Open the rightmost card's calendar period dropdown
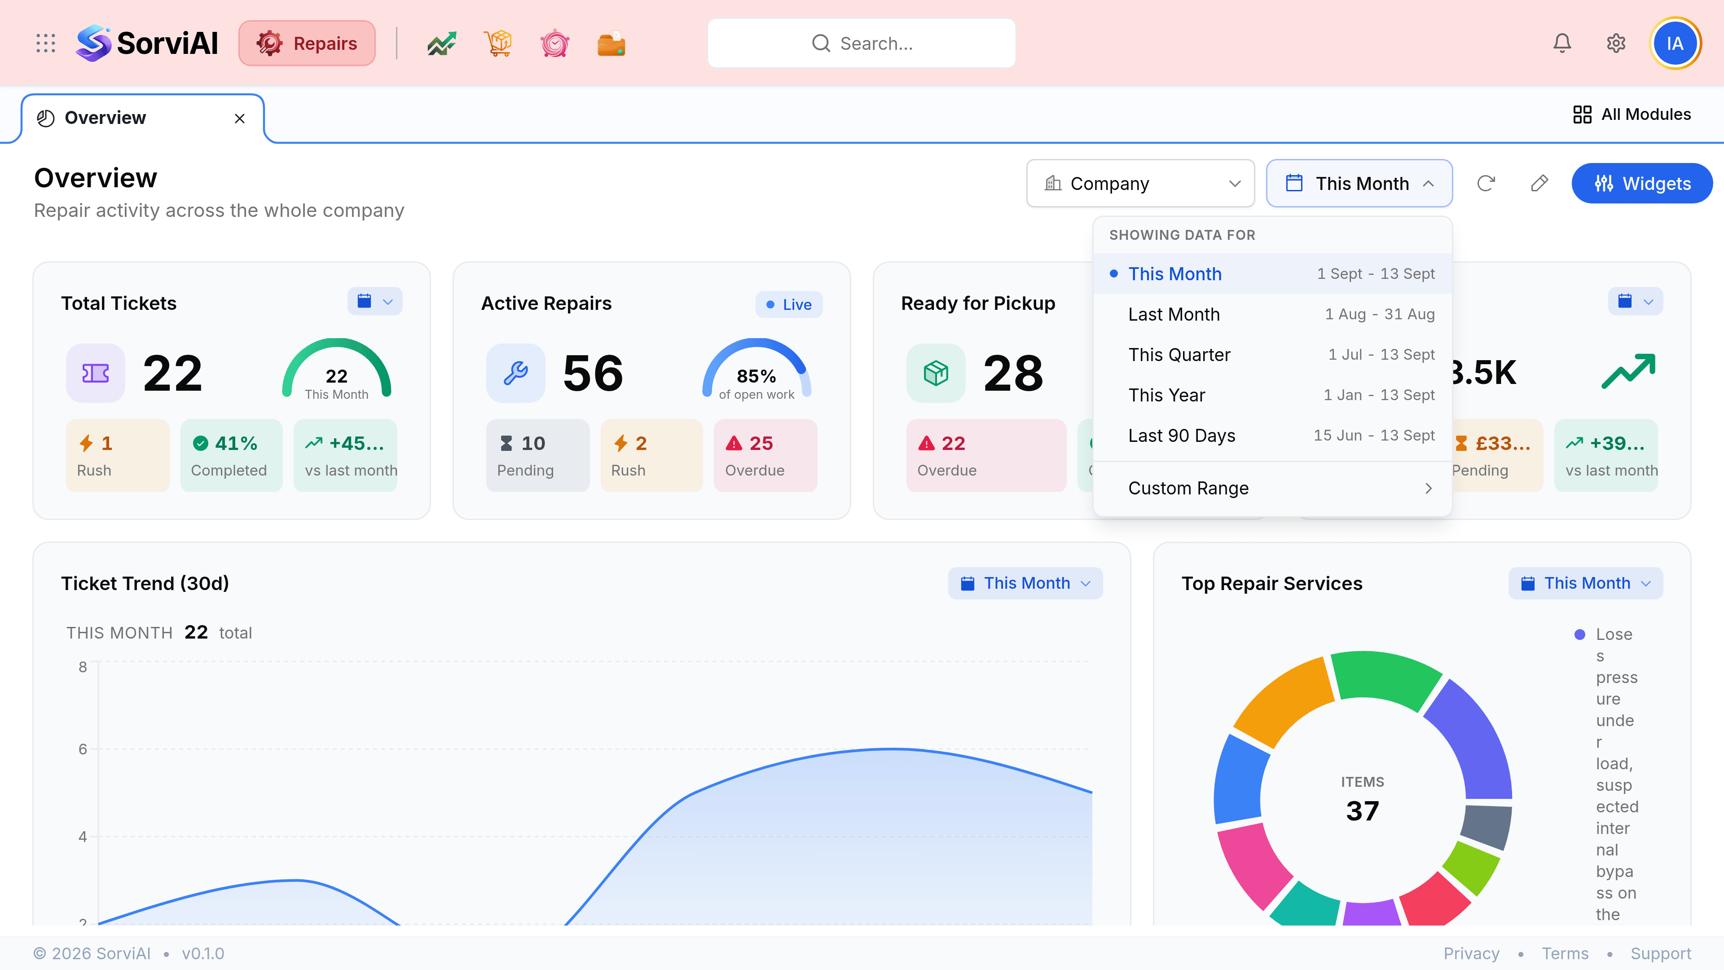The height and width of the screenshot is (970, 1724). (1636, 301)
